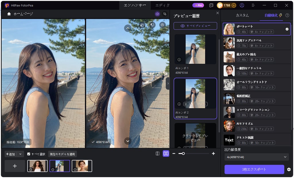Click the camera snapshot icon above the preview
This screenshot has height=178, width=294.
tap(157, 14)
